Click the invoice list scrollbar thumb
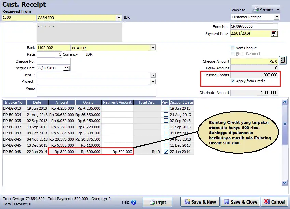 point(285,125)
